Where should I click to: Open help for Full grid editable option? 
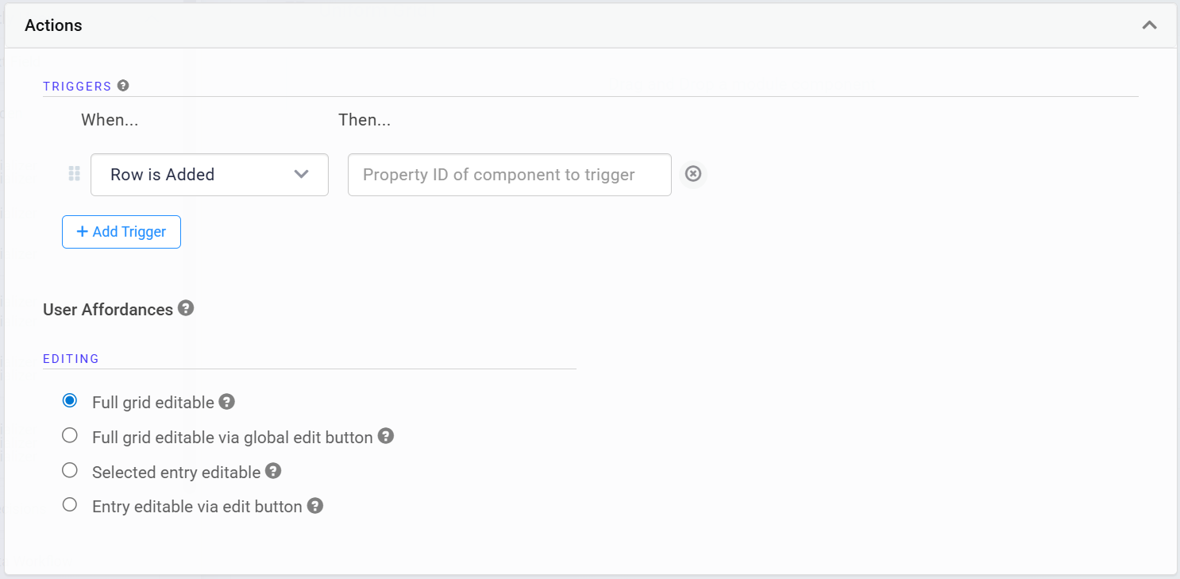click(226, 401)
